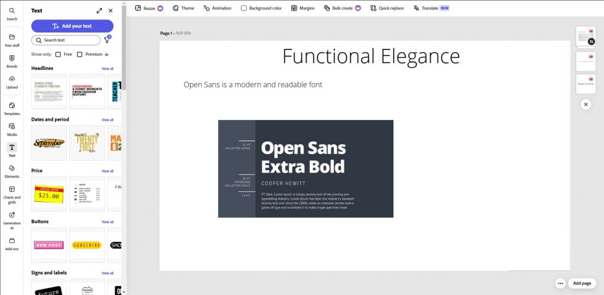Open Quick replace tool
Viewport: 604px width, 295px height.
click(387, 8)
